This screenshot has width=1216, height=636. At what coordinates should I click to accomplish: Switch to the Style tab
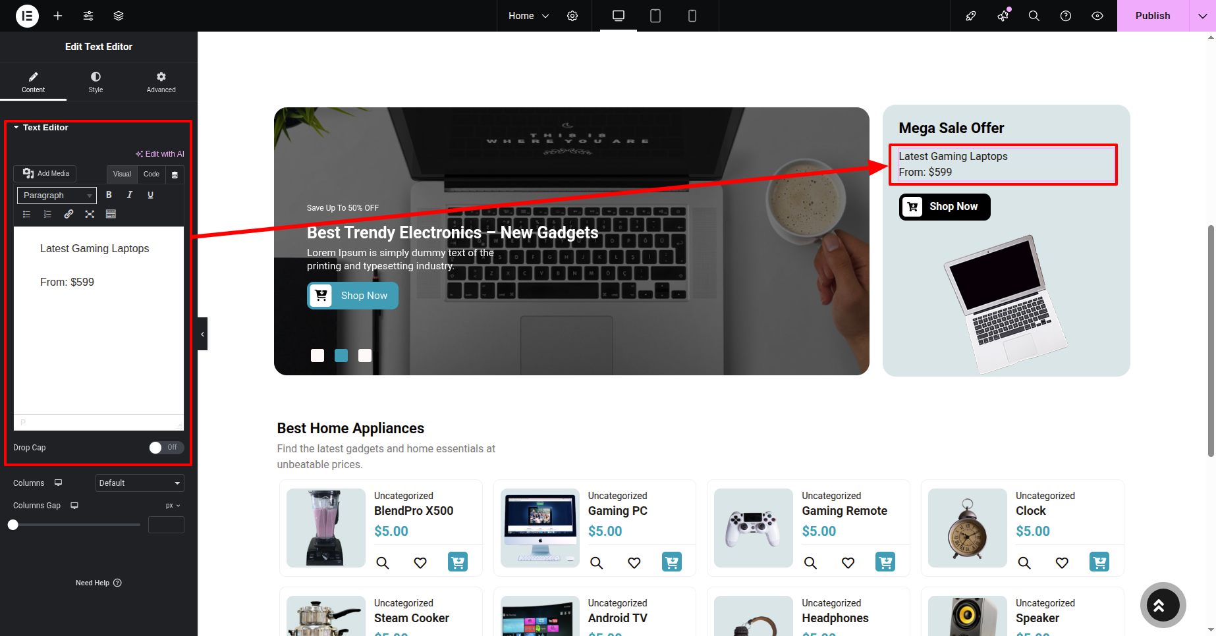pos(96,82)
